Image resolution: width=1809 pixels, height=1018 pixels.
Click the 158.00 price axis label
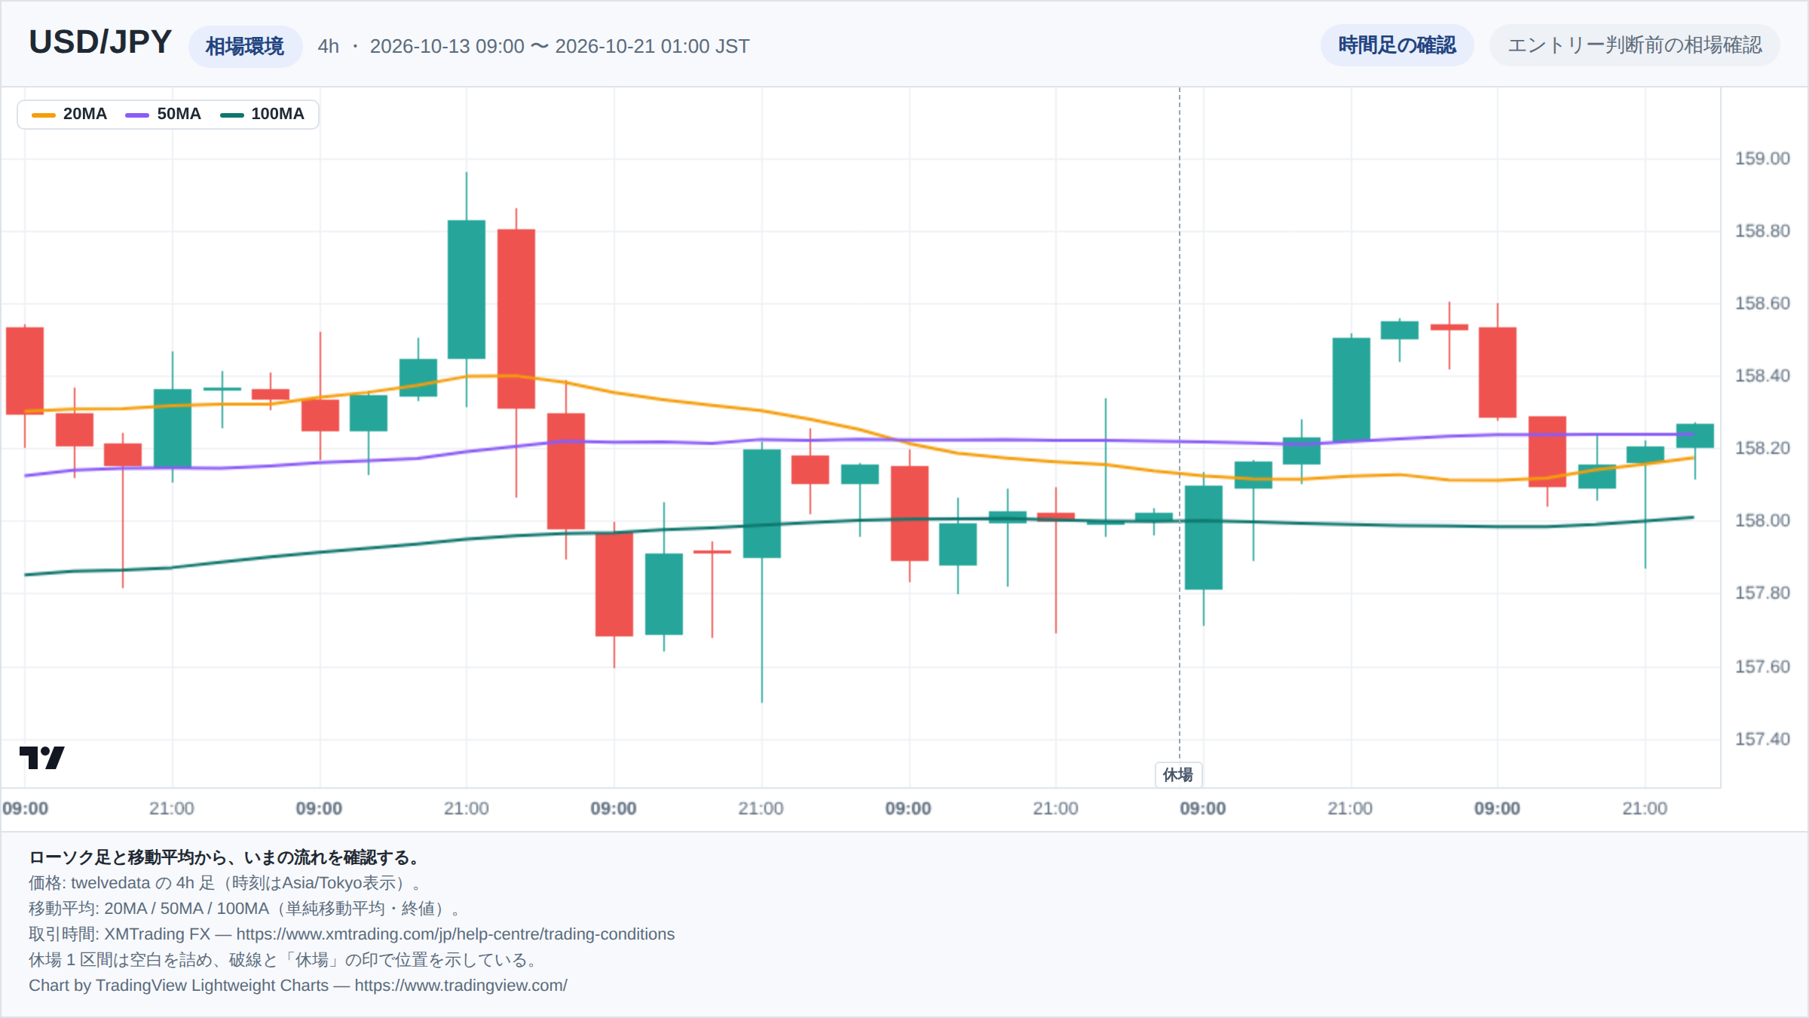tap(1762, 520)
